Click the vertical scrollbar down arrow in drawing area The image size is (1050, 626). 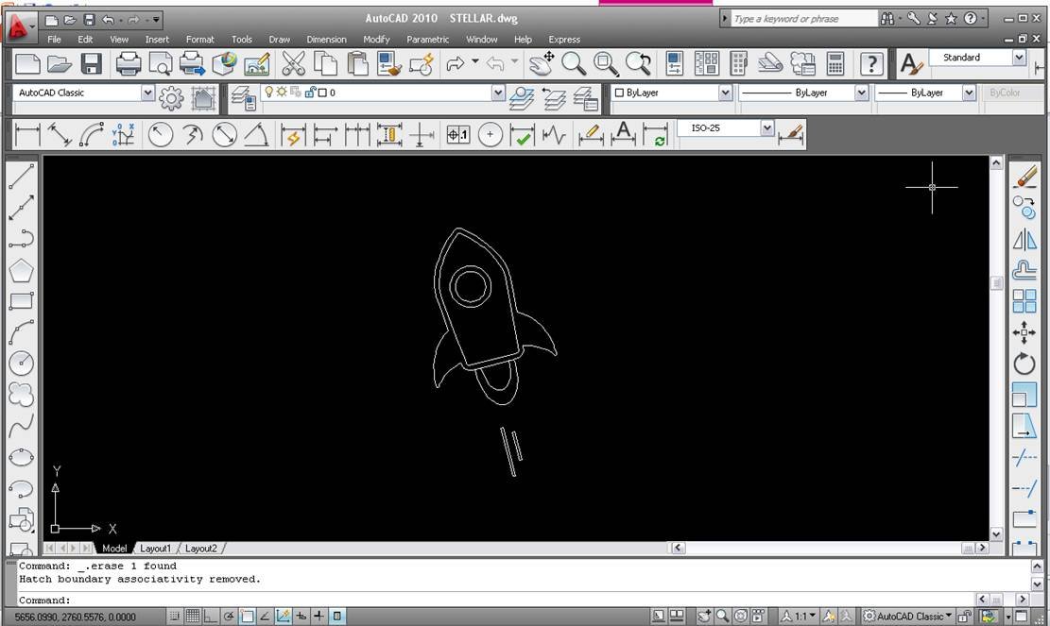996,533
